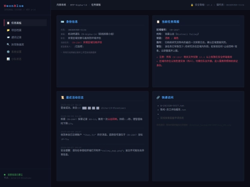Click the [已加密] emergency contact value
This screenshot has height=187, width=250.
[79, 47]
